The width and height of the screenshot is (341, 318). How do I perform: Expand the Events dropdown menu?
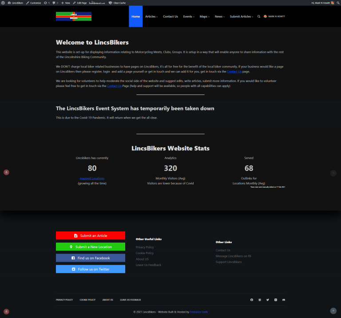pos(189,16)
